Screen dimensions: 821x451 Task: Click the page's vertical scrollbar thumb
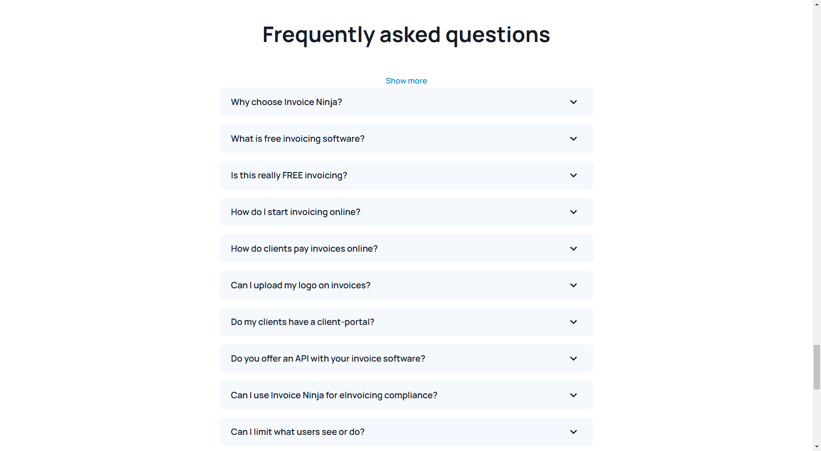pyautogui.click(x=817, y=367)
